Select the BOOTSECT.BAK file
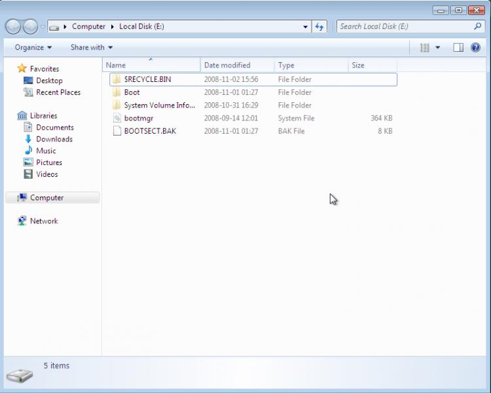Screen dimensions: 491x393 click(253, 131)
